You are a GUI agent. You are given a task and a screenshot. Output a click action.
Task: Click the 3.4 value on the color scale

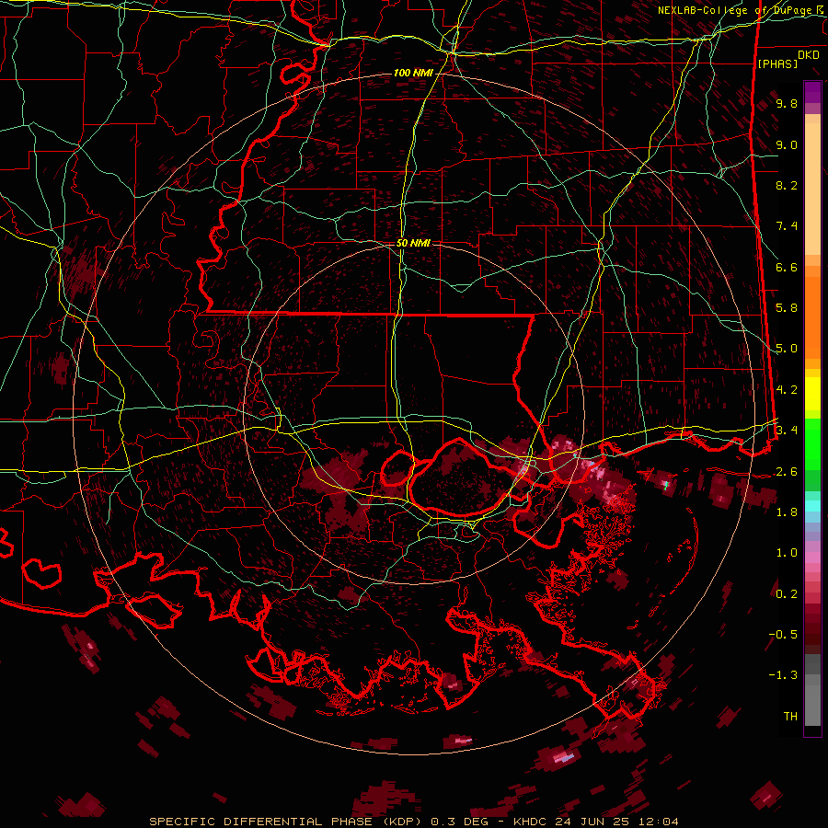[x=787, y=431]
